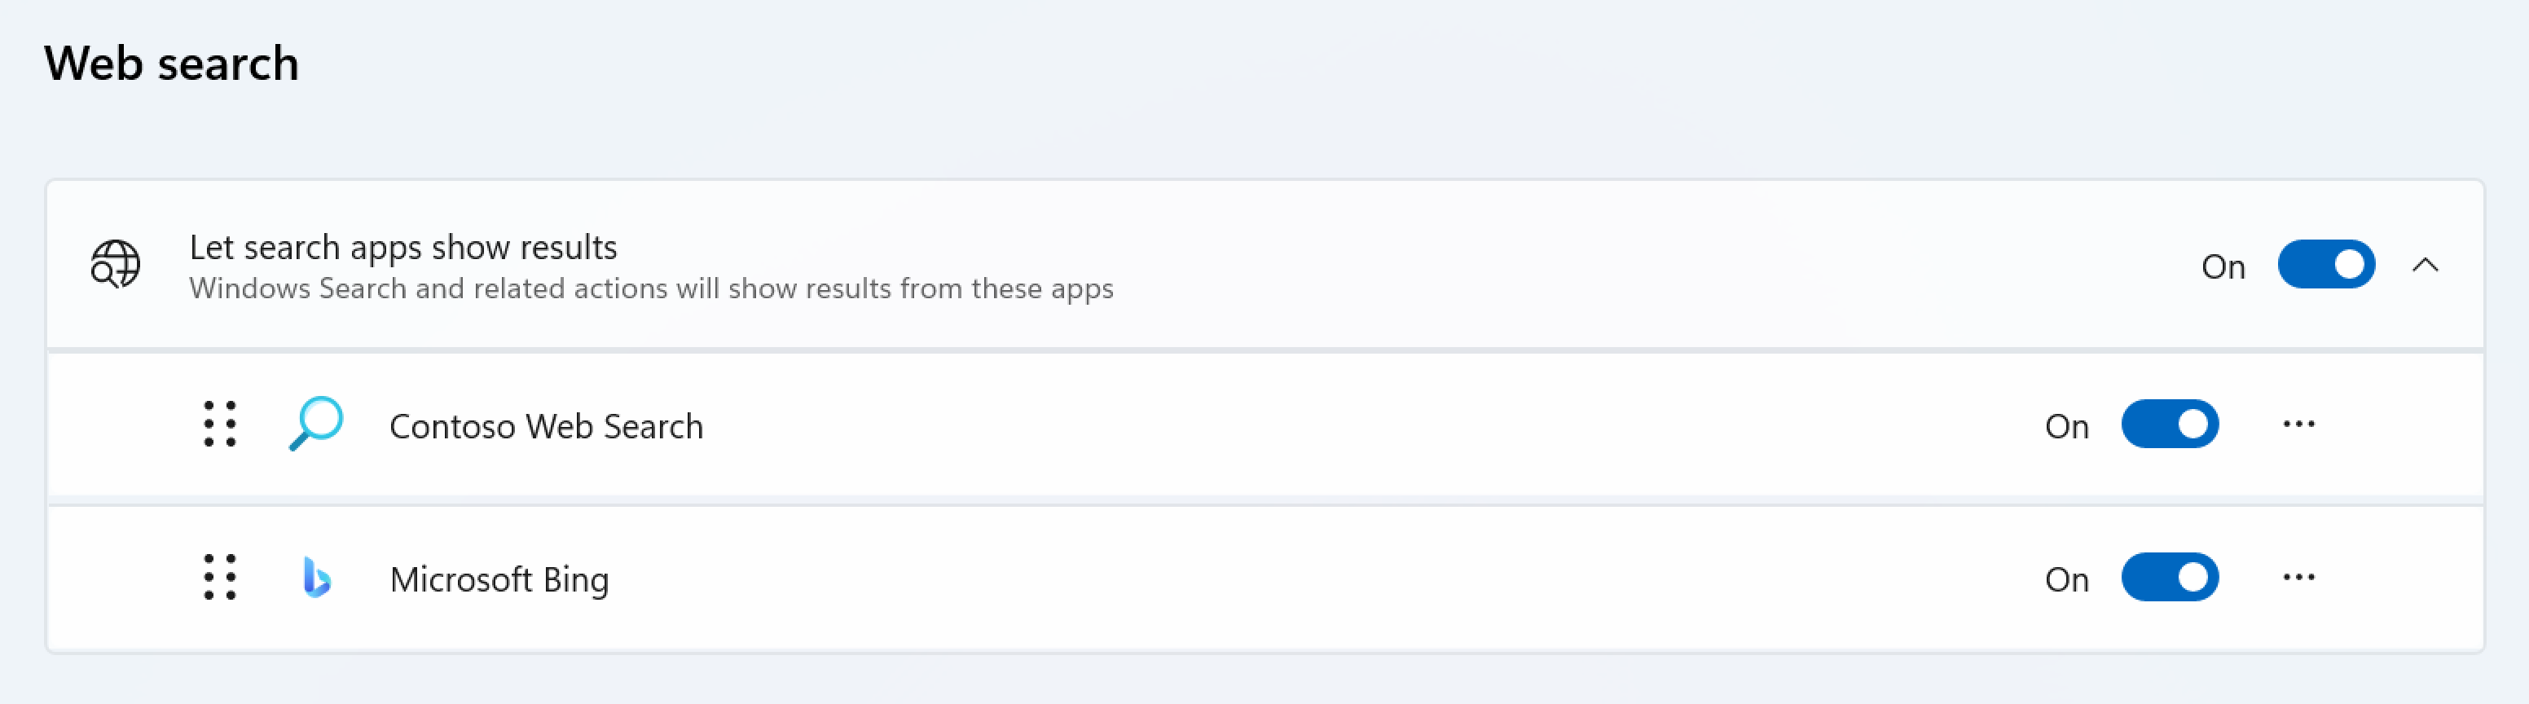This screenshot has height=704, width=2529.
Task: Open more options for Contoso Web Search
Action: click(x=2298, y=425)
